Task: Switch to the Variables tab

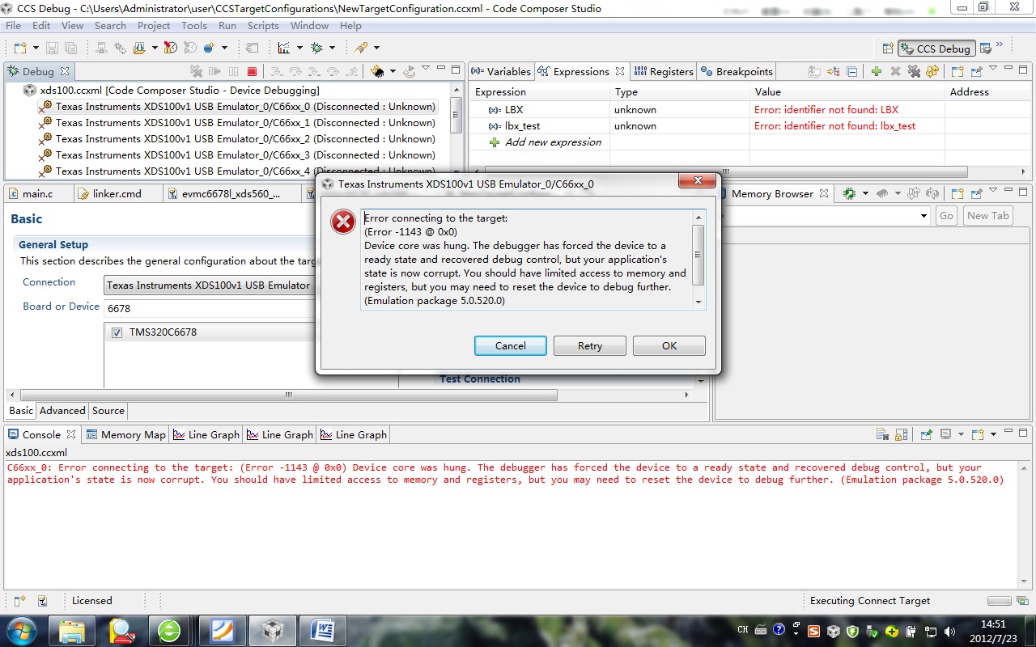Action: tap(501, 71)
